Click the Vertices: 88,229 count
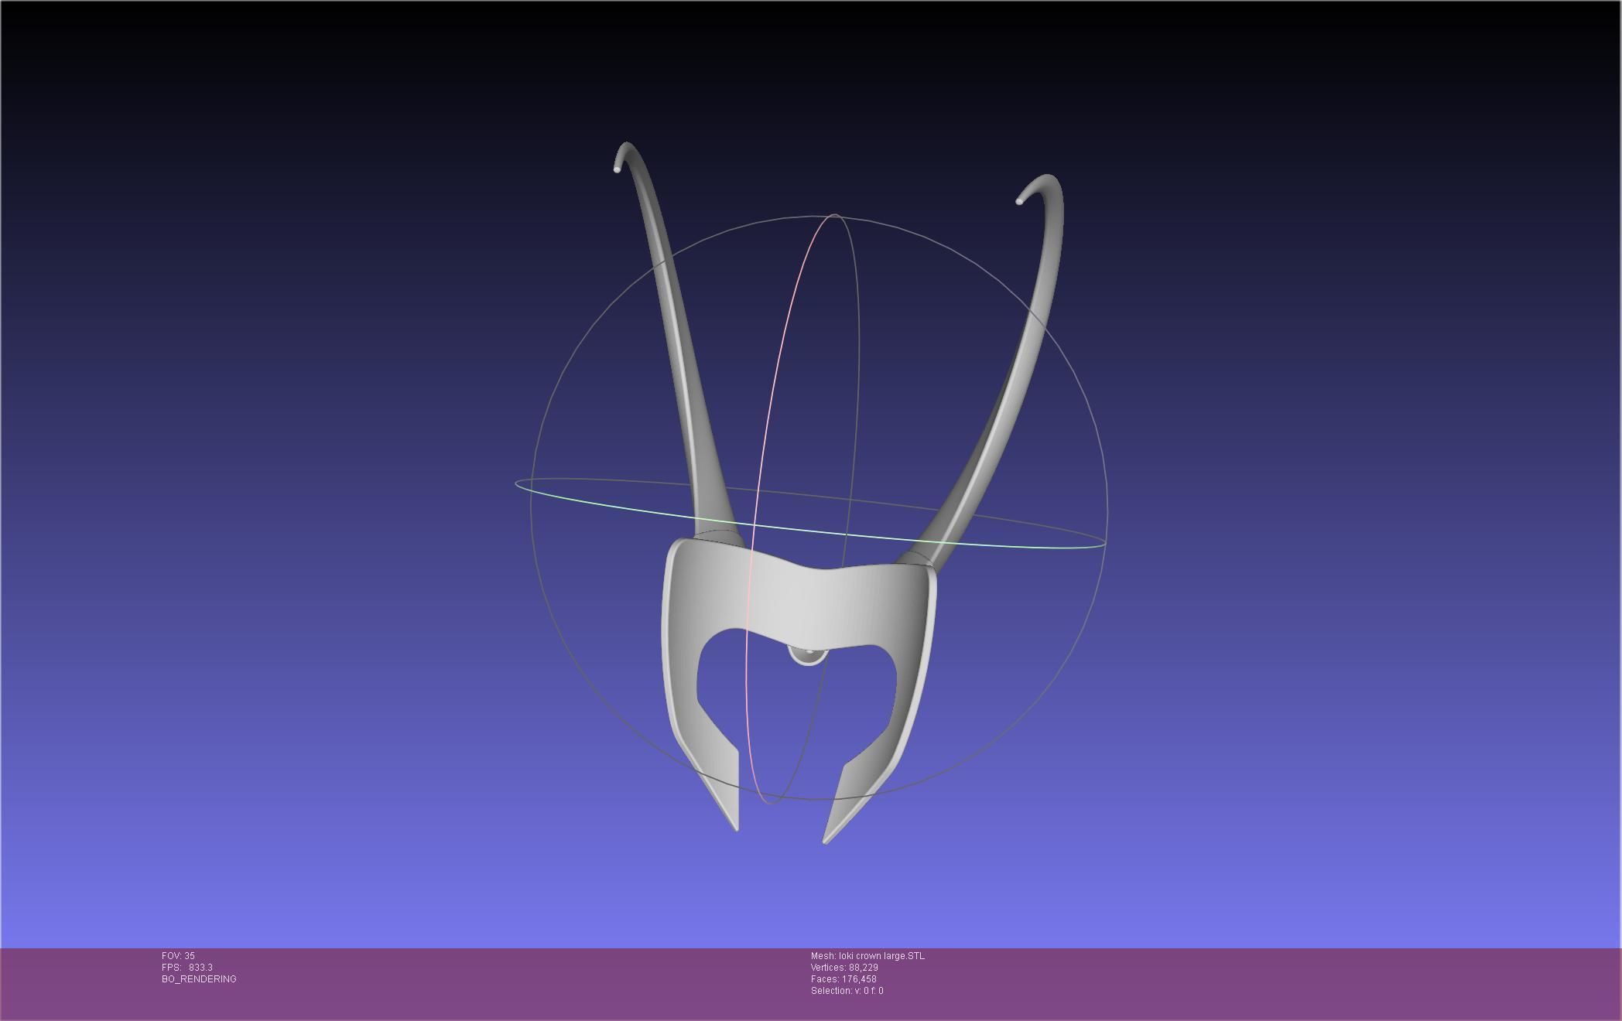 tap(844, 968)
